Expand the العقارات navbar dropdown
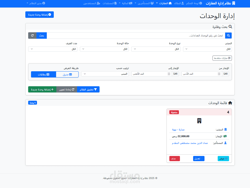The width and height of the screenshot is (250, 188). 164,3
